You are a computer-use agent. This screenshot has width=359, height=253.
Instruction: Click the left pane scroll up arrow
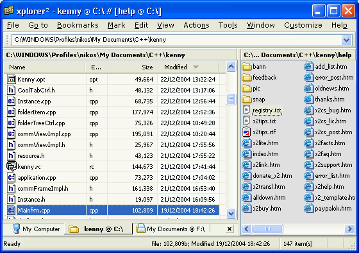(231, 67)
